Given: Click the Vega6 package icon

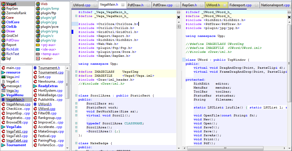Looking at the screenshot, I should tap(3, 4).
